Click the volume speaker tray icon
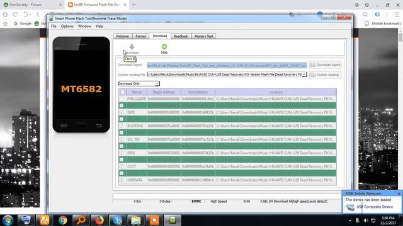This screenshot has height=226, width=403. [366, 220]
